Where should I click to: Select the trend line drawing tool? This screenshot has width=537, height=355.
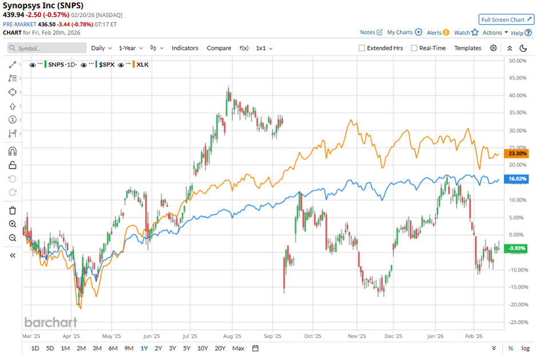13,65
